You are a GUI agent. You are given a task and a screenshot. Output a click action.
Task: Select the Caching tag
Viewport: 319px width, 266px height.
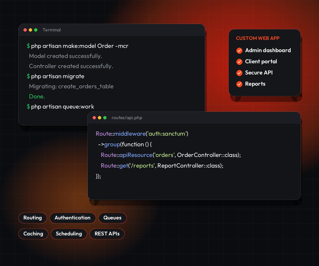[x=33, y=234]
